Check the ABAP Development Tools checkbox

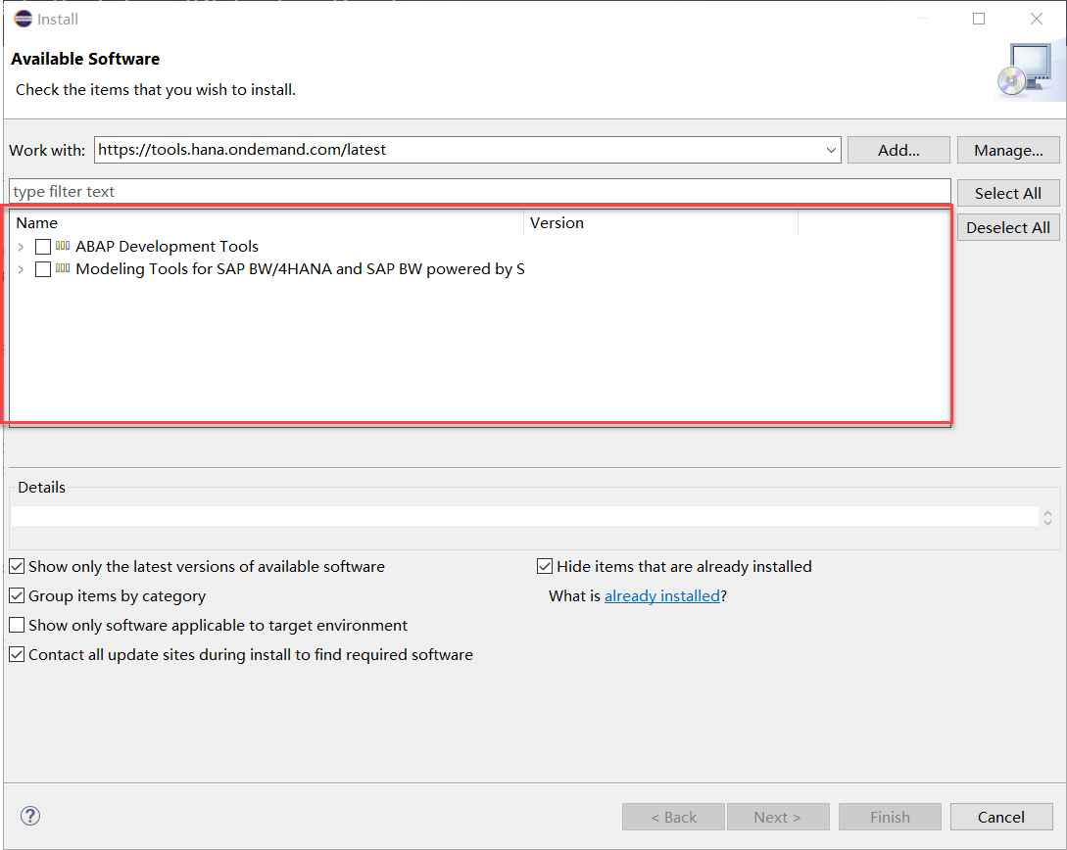(43, 246)
